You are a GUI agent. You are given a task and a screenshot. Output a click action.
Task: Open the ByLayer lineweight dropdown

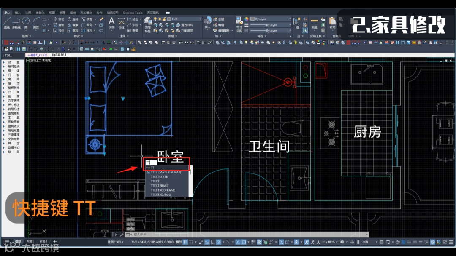[x=290, y=25]
